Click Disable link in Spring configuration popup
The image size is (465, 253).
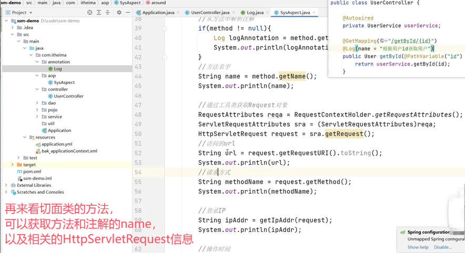(443, 247)
